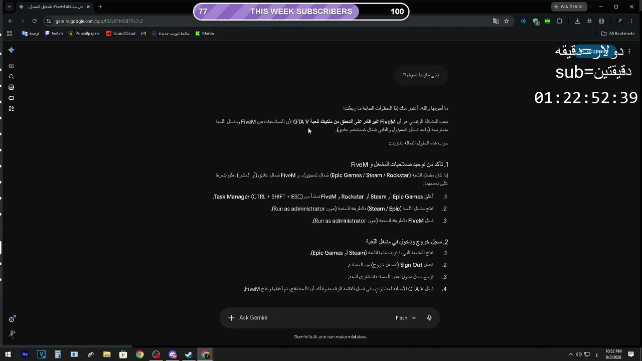The image size is (642, 361).
Task: Click the translate page icon
Action: tap(496, 21)
